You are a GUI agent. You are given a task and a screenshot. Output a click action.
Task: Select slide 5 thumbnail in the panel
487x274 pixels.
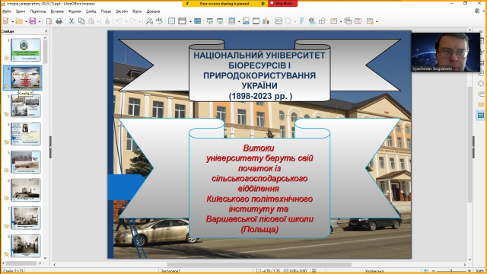26,162
